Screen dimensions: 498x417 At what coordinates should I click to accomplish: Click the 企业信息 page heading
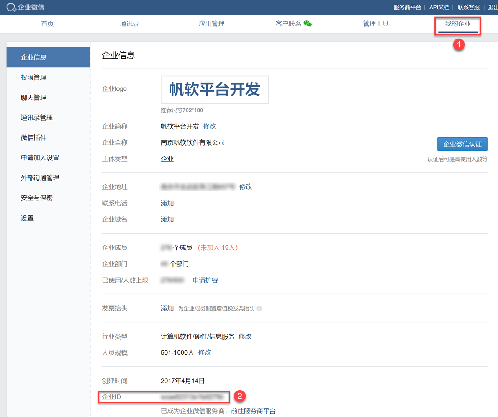pyautogui.click(x=118, y=56)
